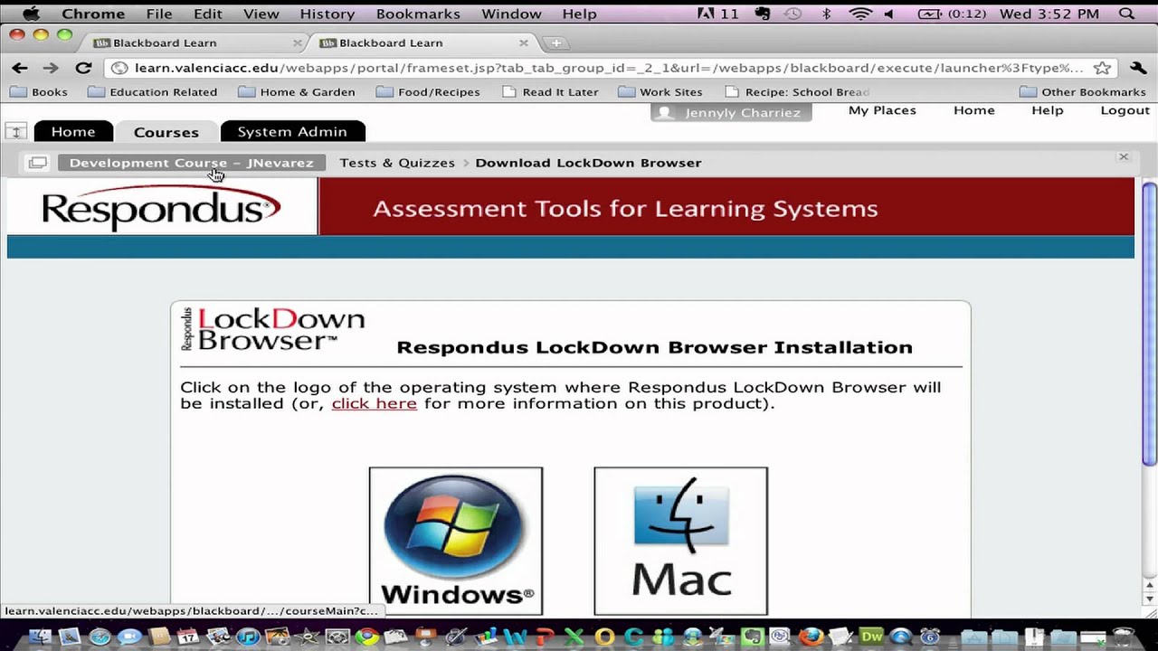1158x651 pixels.
Task: Bookmark this page with the star icon
Action: tap(1102, 68)
